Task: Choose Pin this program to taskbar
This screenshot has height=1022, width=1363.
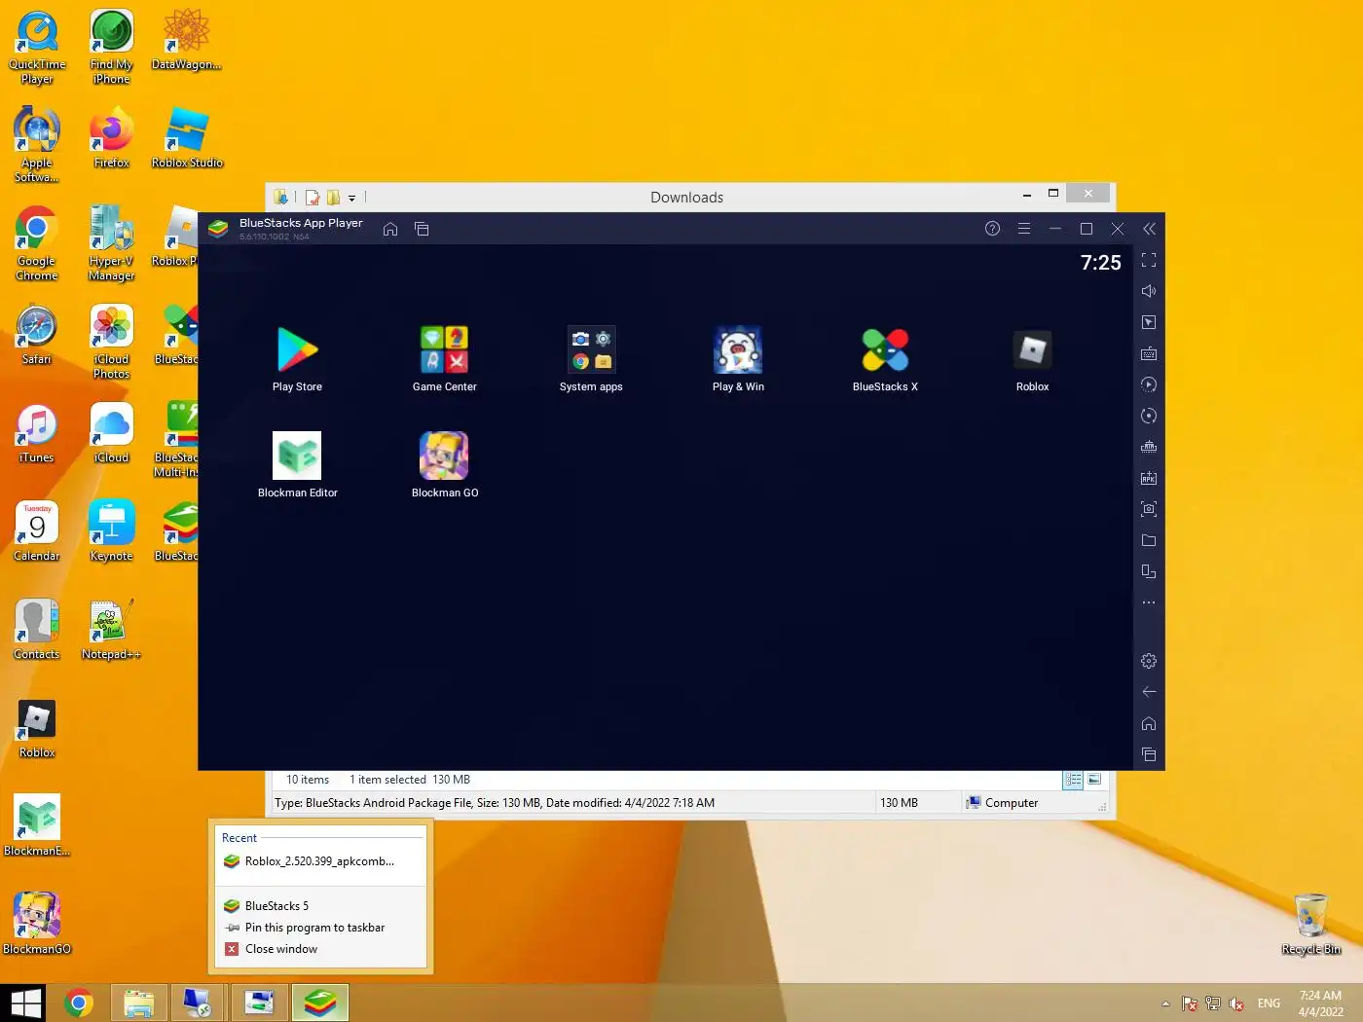Action: click(320, 928)
